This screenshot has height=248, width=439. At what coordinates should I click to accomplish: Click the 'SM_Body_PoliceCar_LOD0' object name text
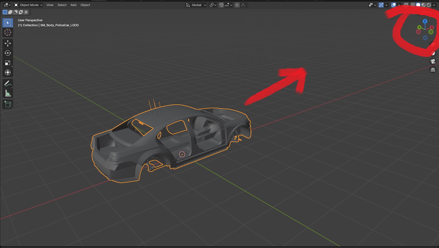(60, 25)
